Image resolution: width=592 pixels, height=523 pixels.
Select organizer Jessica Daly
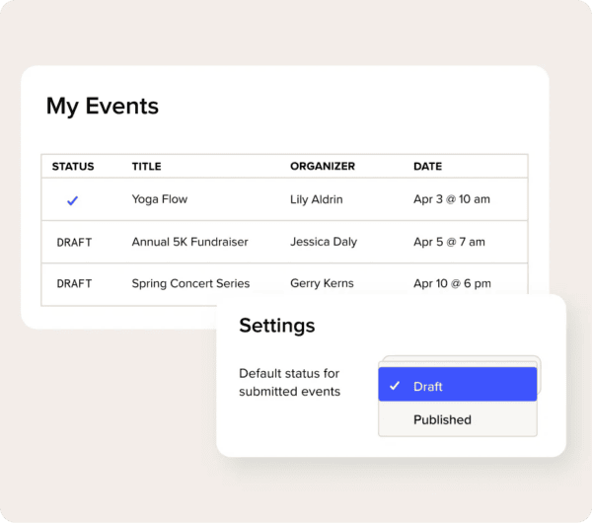coord(323,242)
